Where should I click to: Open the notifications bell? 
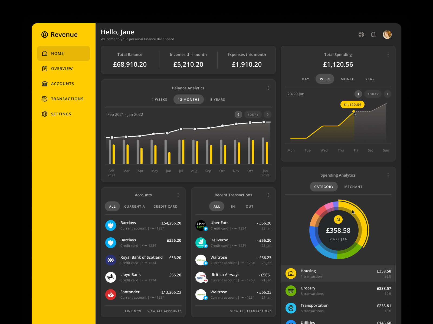click(373, 35)
